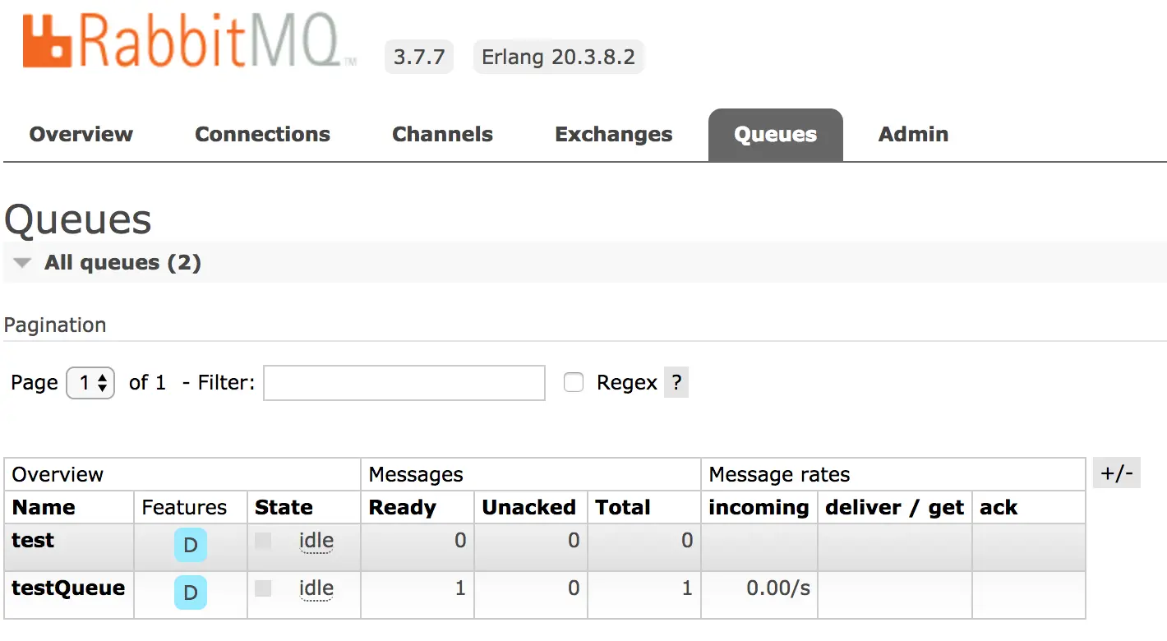Click the D feature badge for test queue
This screenshot has height=641, width=1167.
191,545
